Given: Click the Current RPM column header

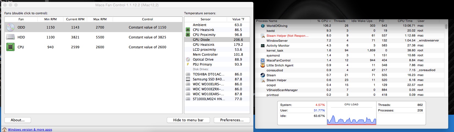Looking at the screenshot, I should pyautogui.click(x=75, y=19).
